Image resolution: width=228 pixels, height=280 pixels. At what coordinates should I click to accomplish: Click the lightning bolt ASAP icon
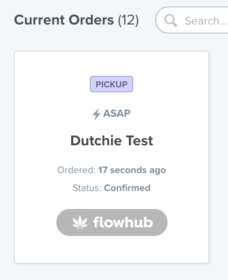96,114
